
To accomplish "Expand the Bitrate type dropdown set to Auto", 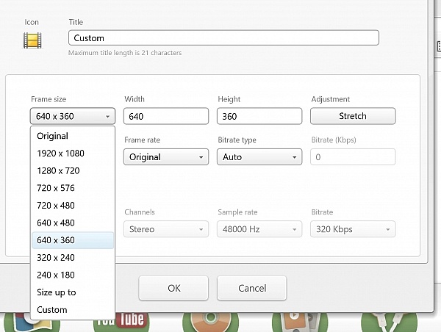I will point(259,156).
